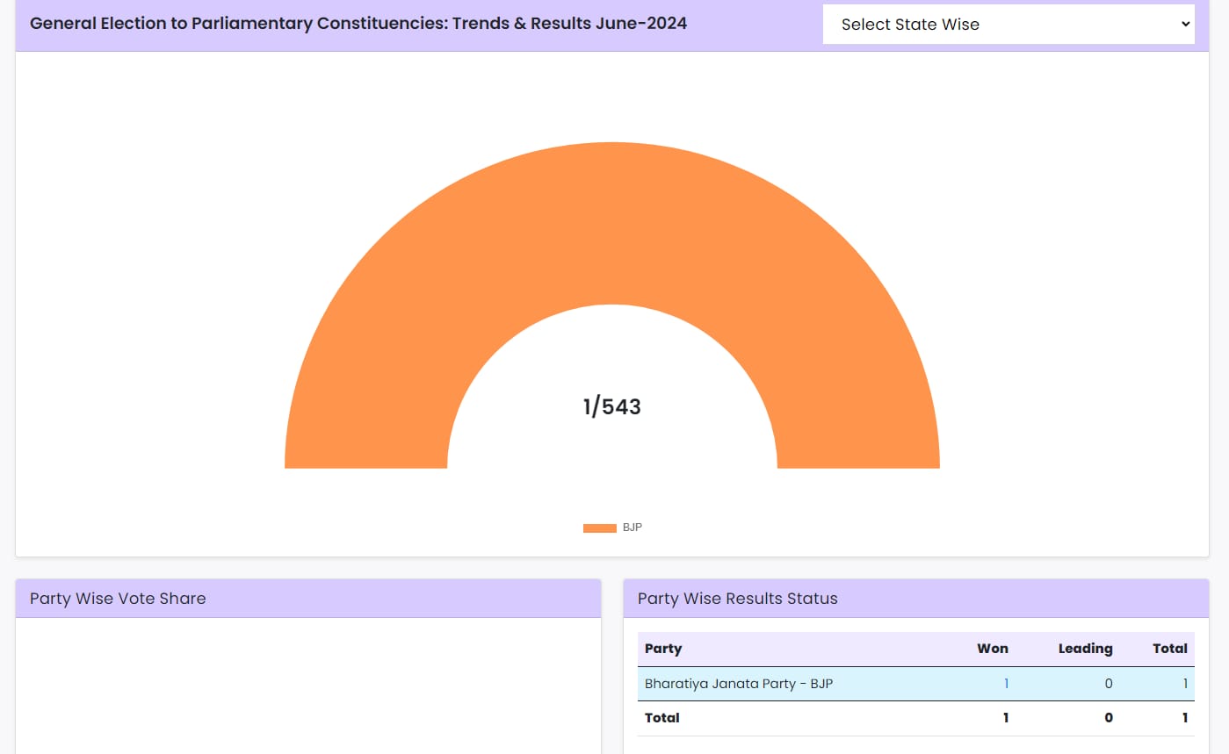1229x754 pixels.
Task: Click BJP's Total value in its row
Action: pos(1184,684)
